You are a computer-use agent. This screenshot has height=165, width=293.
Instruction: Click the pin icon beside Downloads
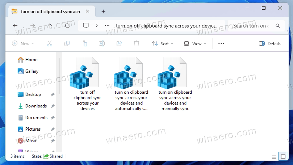click(53, 106)
